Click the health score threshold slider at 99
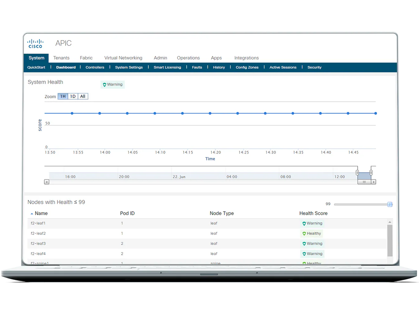The height and width of the screenshot is (314, 419). coord(390,204)
